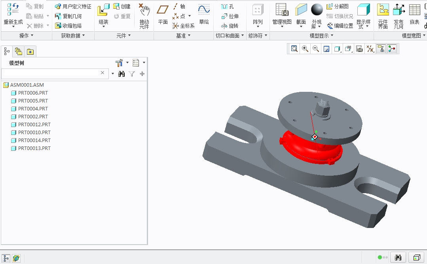
Task: Click the Family Table (族表) icon
Action: pos(414,10)
